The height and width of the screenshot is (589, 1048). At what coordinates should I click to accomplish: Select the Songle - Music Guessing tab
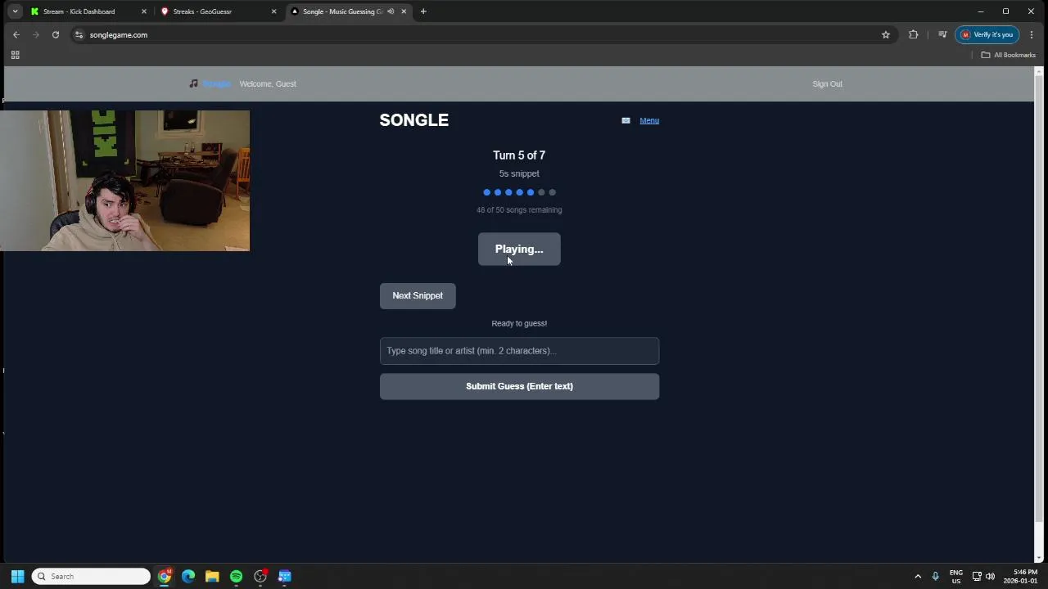click(342, 11)
